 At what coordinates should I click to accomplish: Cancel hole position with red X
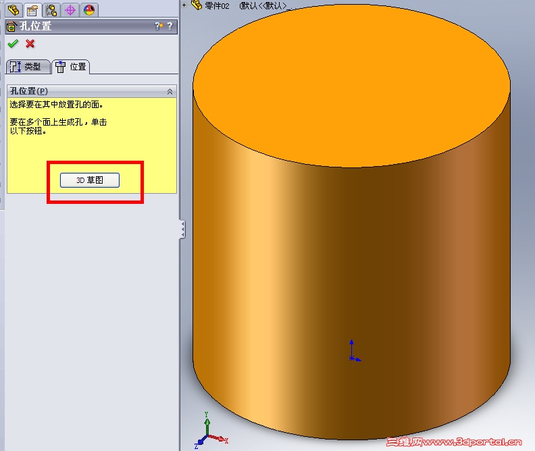(x=30, y=44)
